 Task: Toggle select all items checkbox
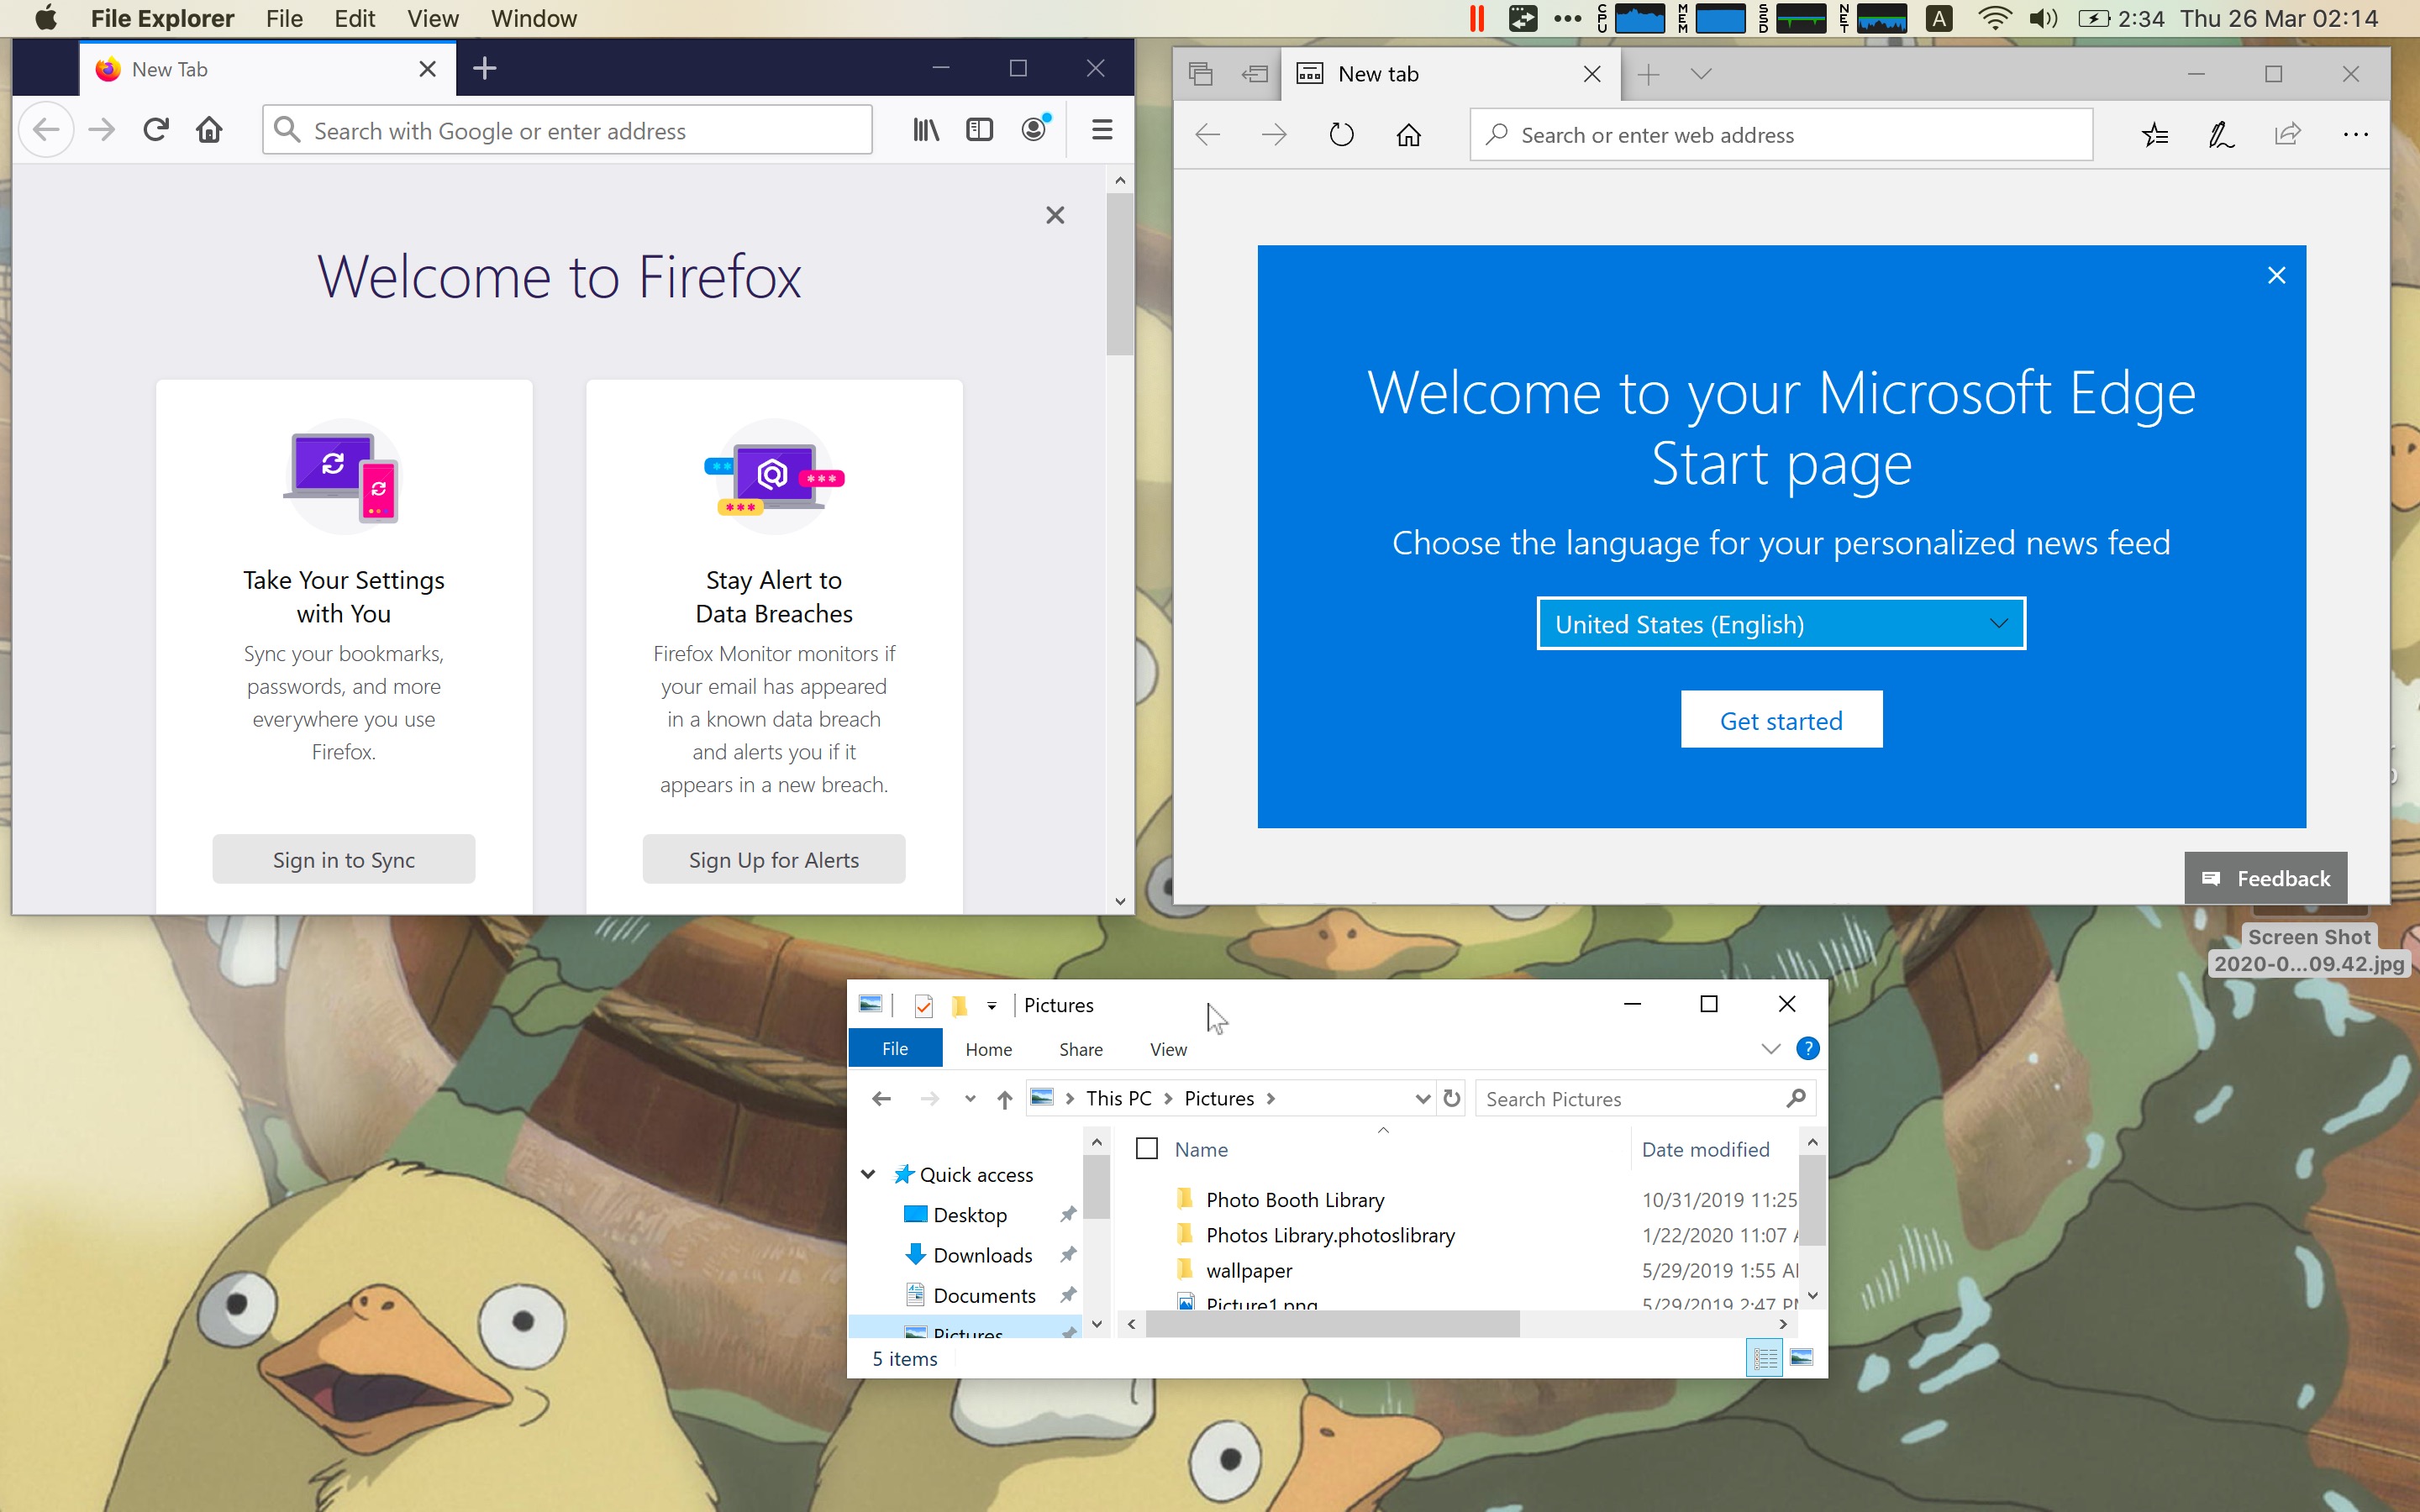tap(1147, 1149)
